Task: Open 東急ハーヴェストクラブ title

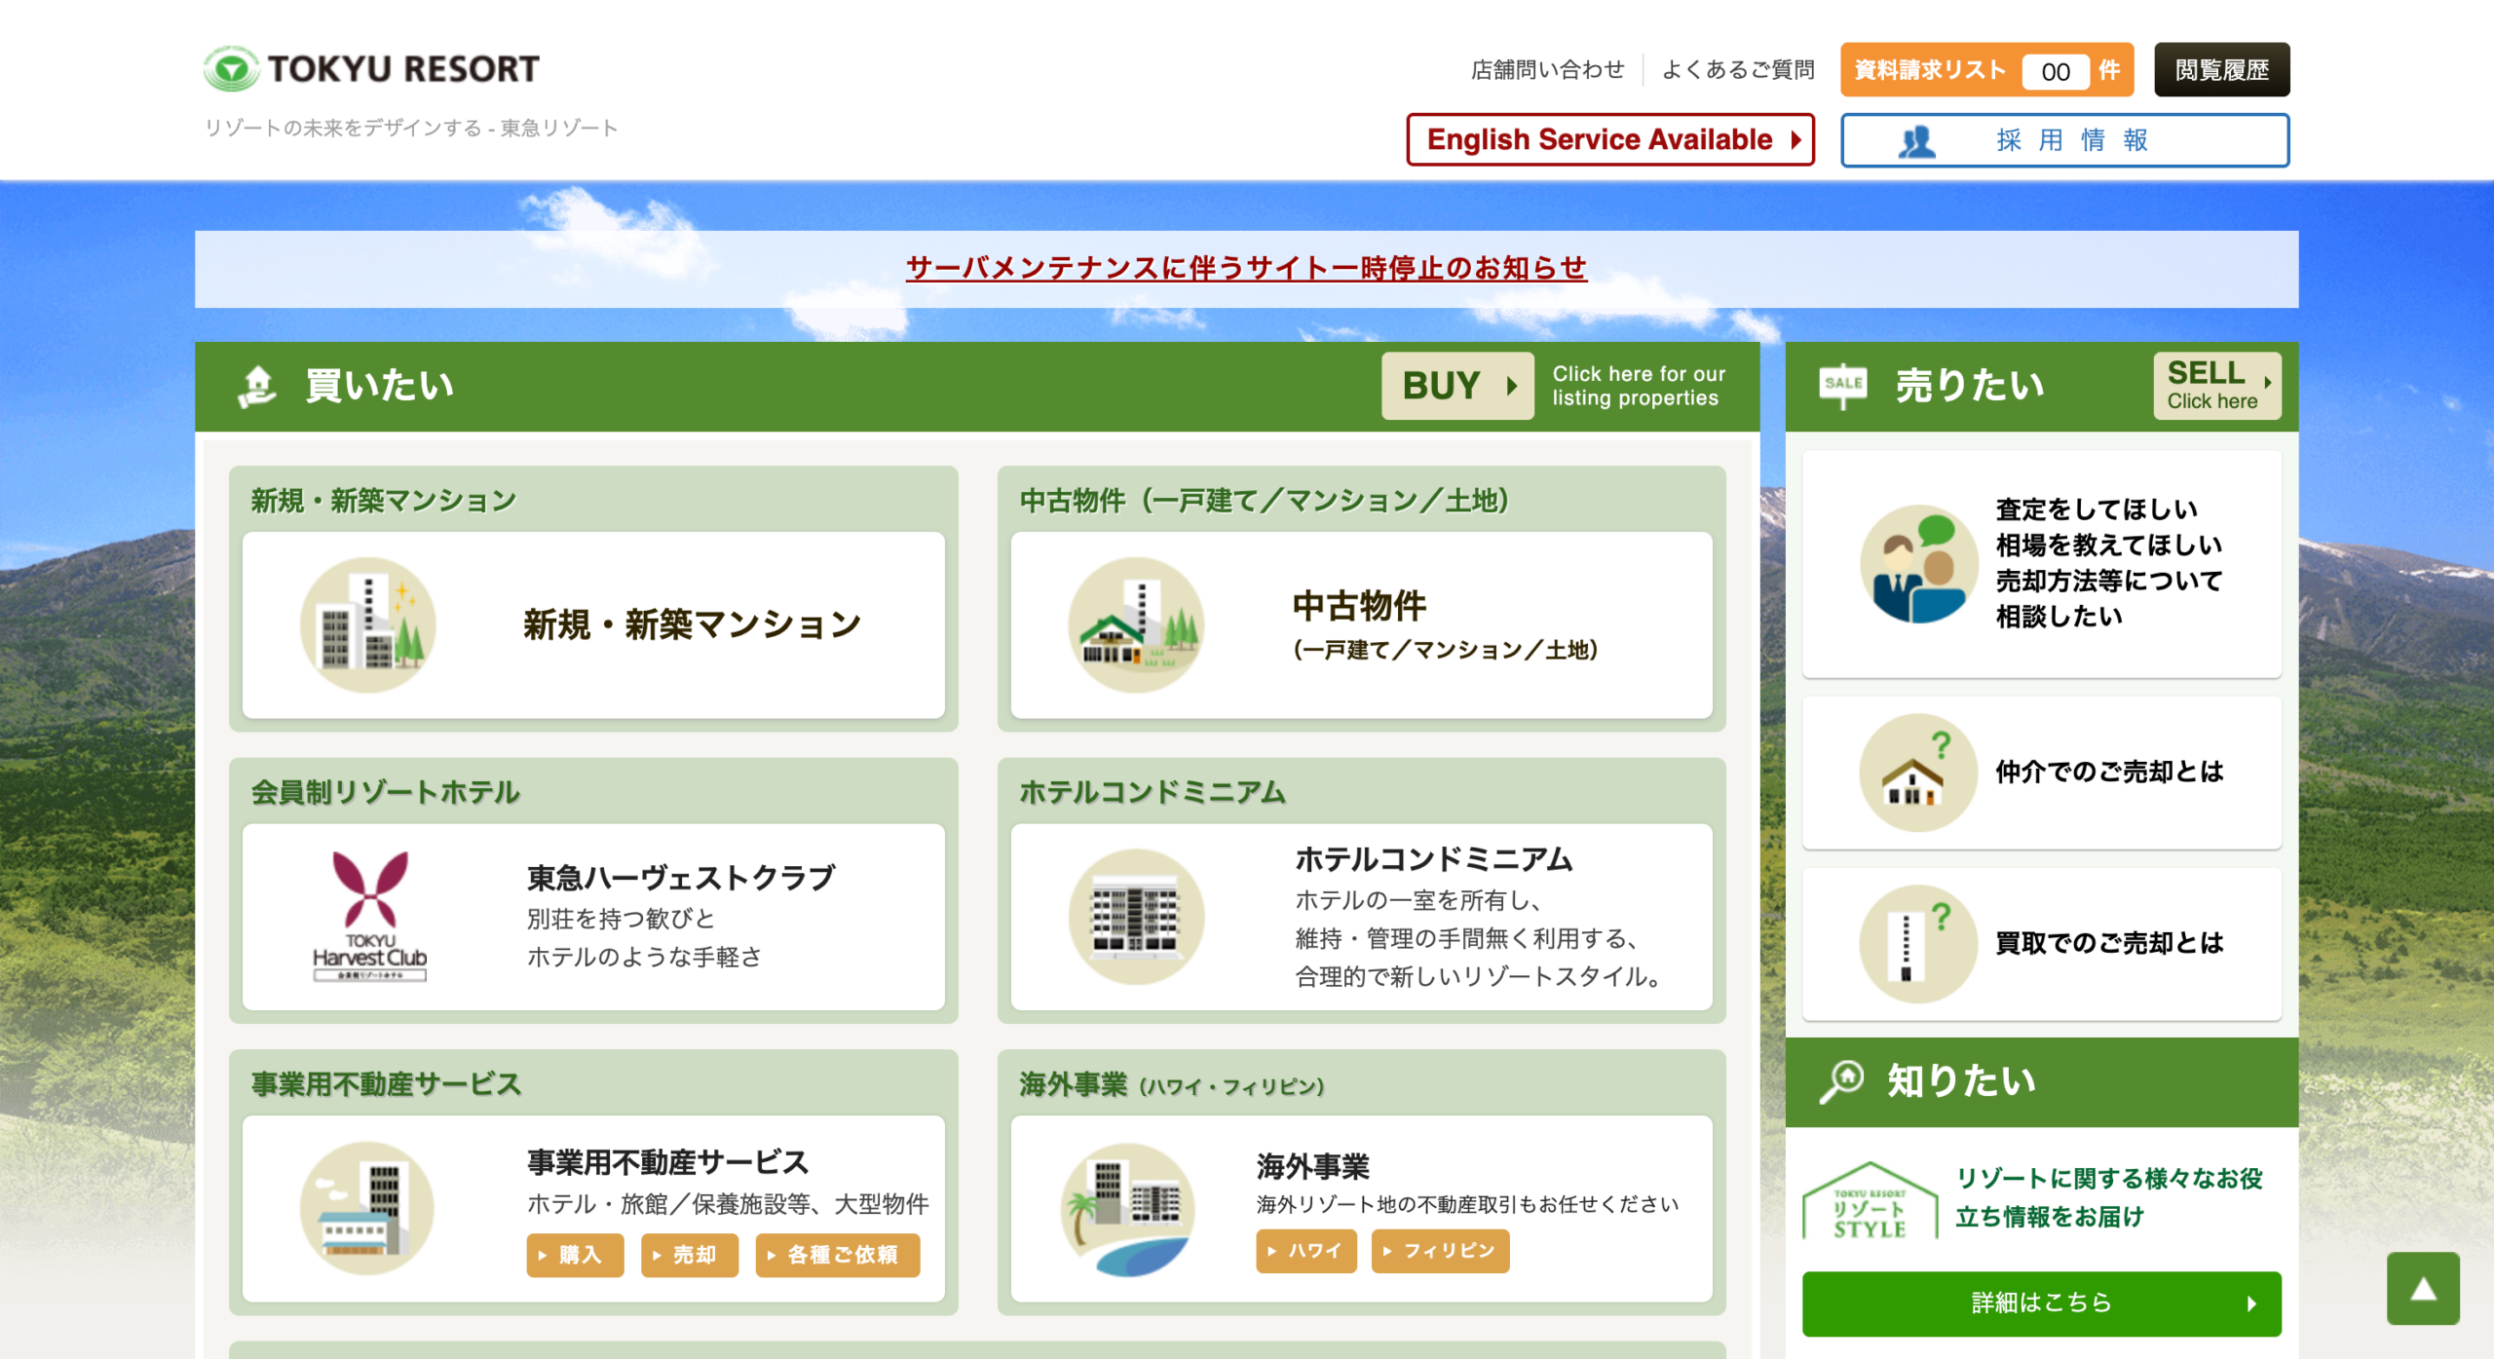Action: pos(681,878)
